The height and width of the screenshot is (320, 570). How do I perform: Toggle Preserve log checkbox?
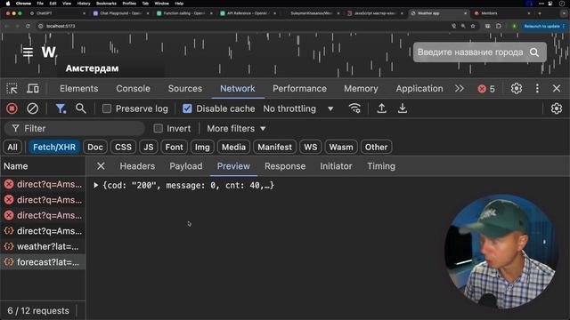point(107,108)
